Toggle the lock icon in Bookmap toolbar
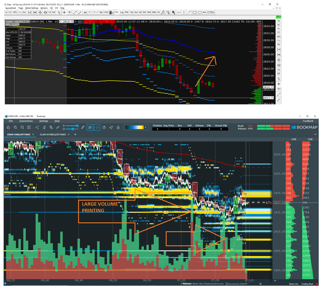The height and width of the screenshot is (290, 323). point(118,127)
